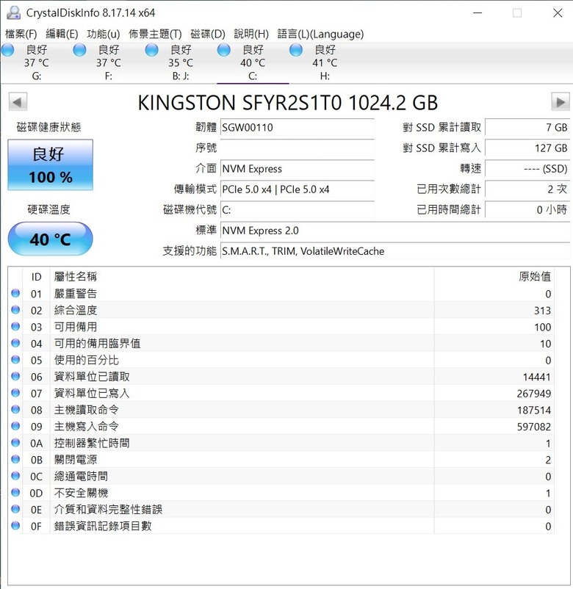Viewport: 573px width, 589px height.
Task: Click the 支援的功能 supported features field
Action: (395, 251)
